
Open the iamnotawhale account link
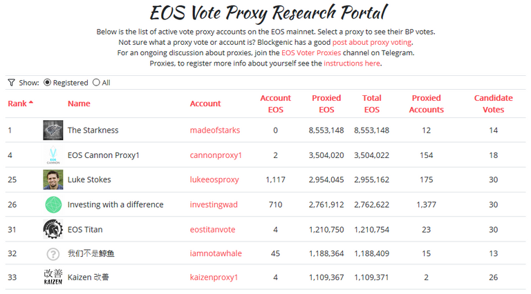[216, 254]
